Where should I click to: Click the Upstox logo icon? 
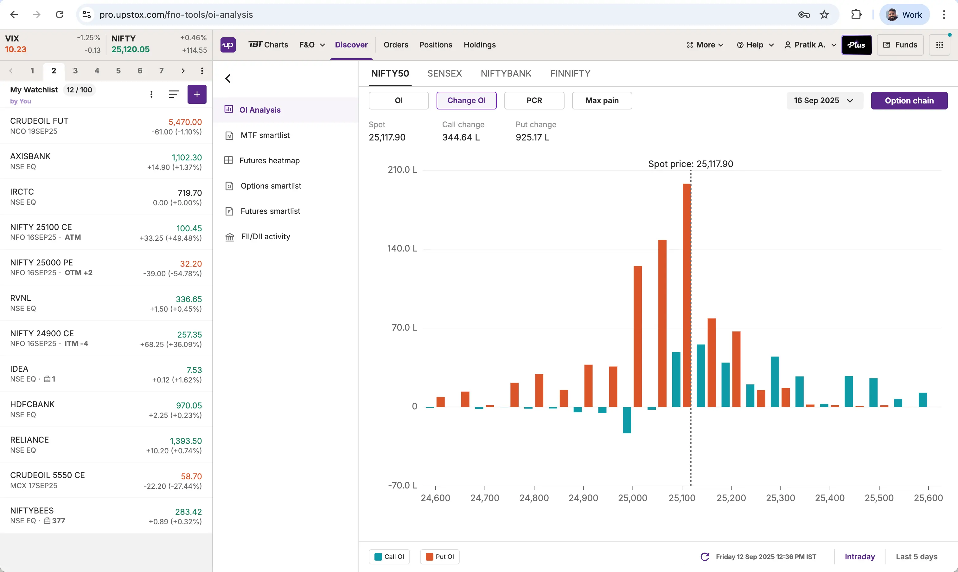(x=228, y=45)
